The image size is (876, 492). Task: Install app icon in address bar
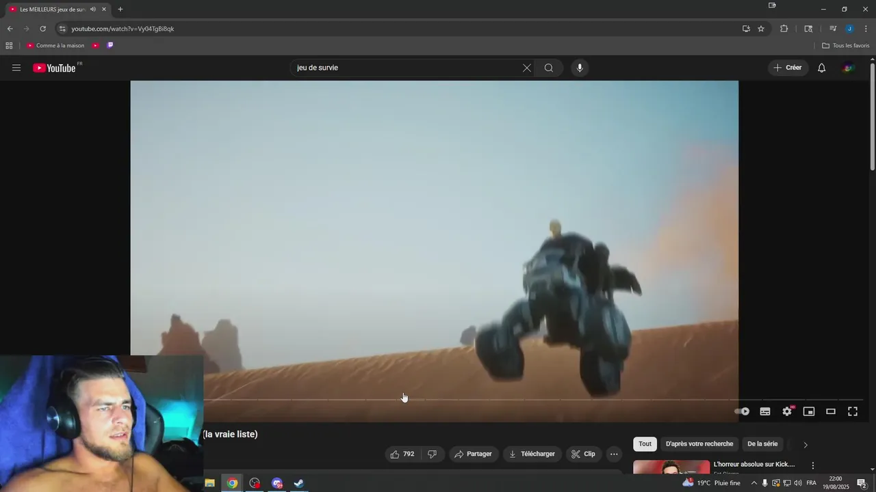click(x=746, y=29)
